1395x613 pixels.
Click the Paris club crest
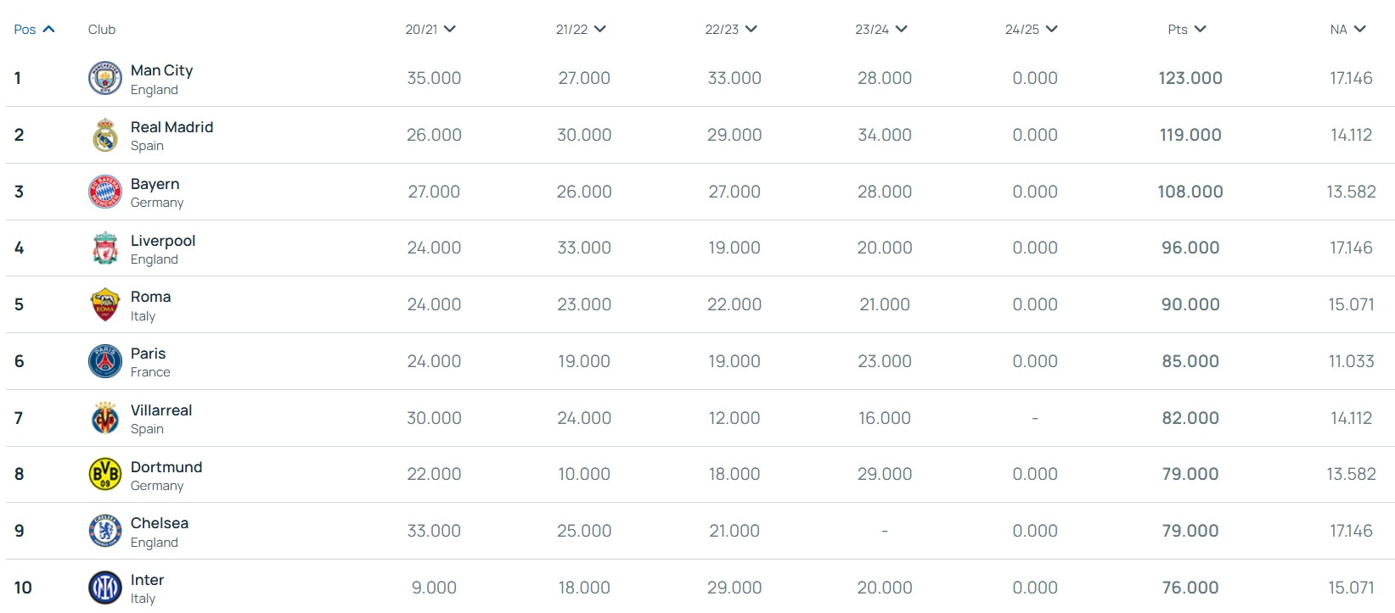click(x=105, y=361)
